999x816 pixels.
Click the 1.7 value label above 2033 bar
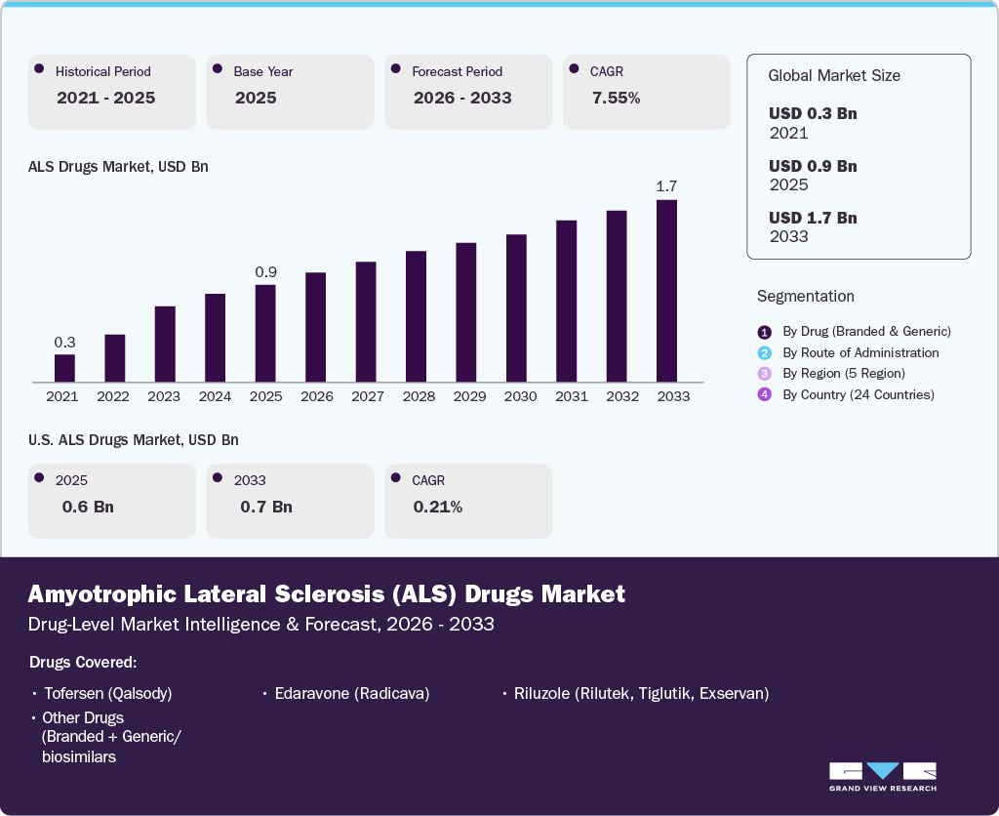[x=666, y=186]
